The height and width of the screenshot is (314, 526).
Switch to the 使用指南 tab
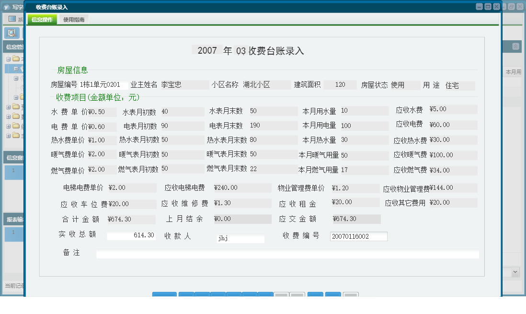coord(73,20)
